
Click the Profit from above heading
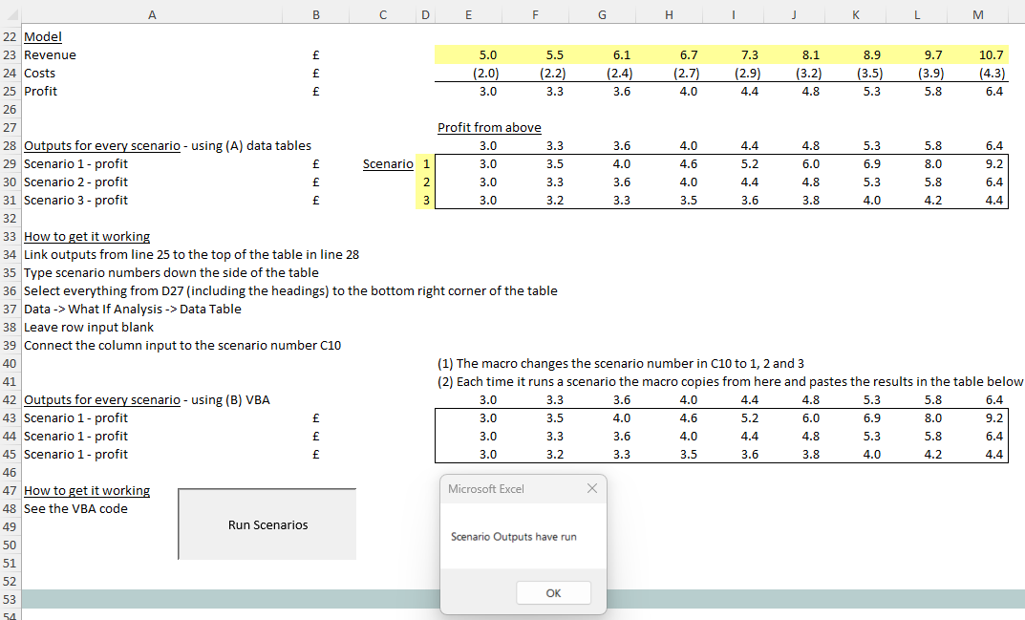point(489,128)
